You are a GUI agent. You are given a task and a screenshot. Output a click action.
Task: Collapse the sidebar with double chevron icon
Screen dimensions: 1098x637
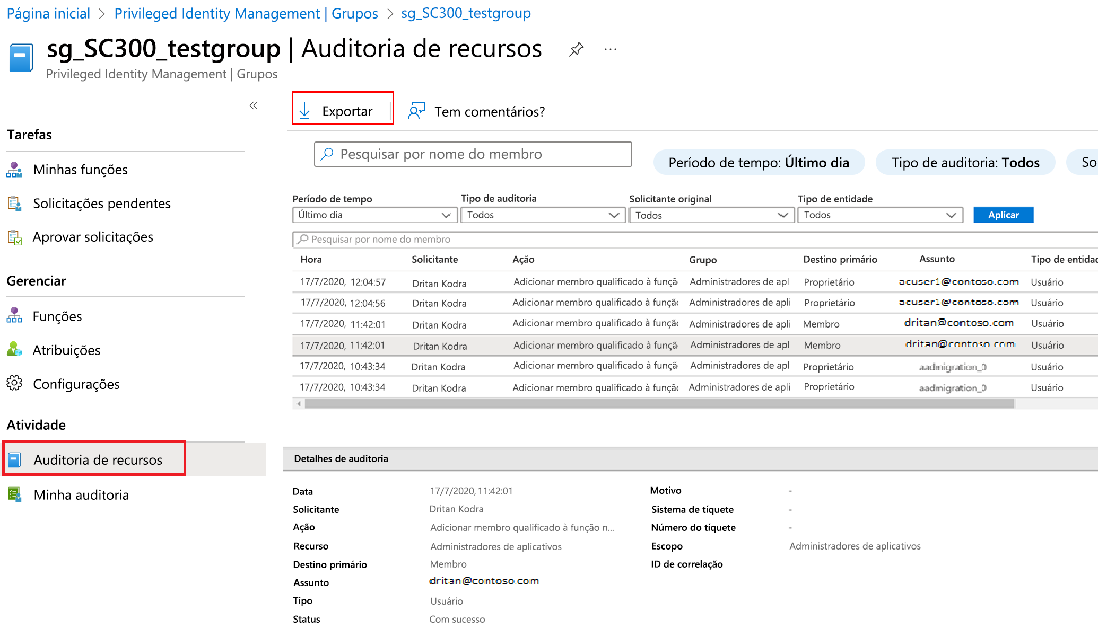tap(254, 105)
